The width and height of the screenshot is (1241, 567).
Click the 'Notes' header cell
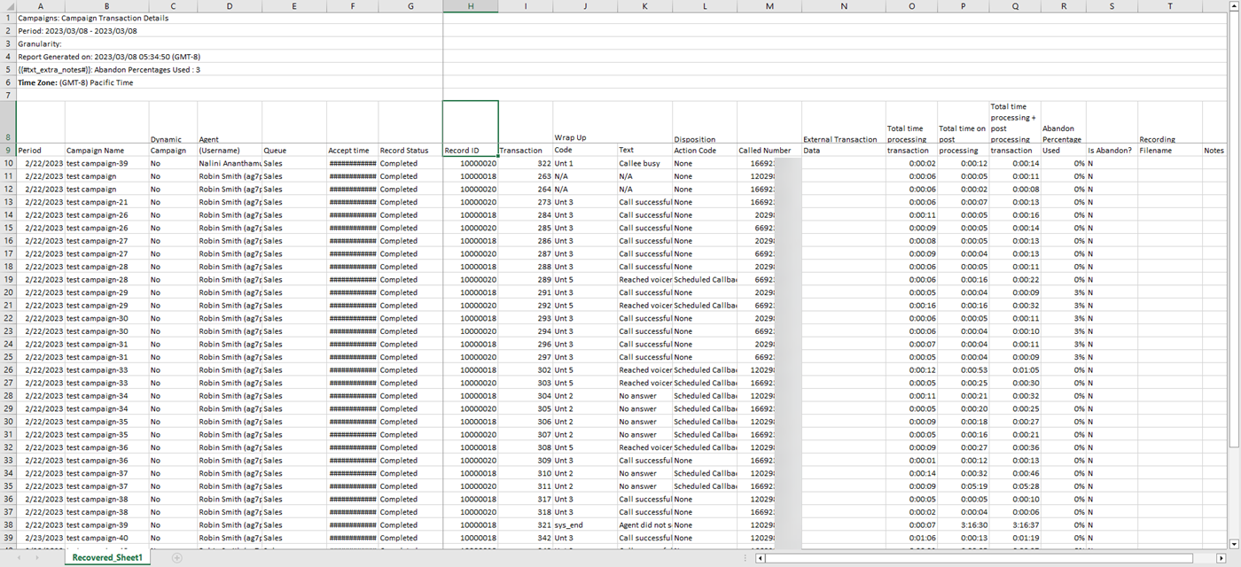(x=1214, y=151)
